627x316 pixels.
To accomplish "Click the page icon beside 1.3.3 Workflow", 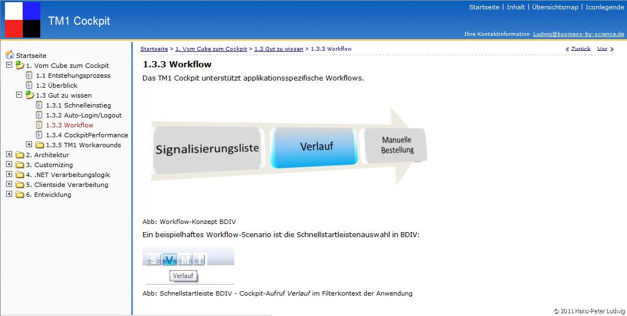I will (39, 125).
